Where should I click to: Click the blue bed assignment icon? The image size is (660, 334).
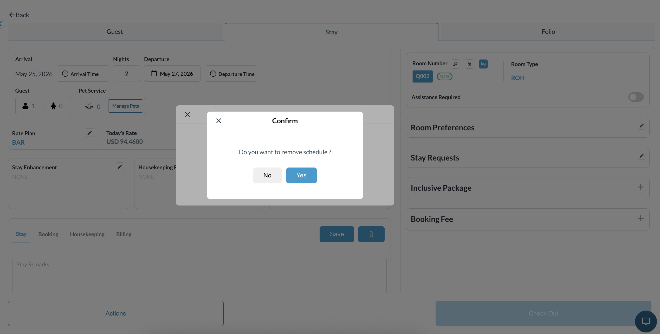click(x=483, y=64)
